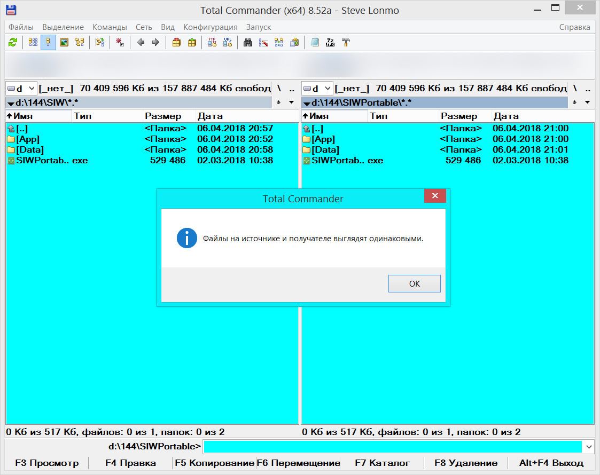Screen dimensions: 600x475
Task: Open the left panel drive d dropdown
Action: point(21,89)
